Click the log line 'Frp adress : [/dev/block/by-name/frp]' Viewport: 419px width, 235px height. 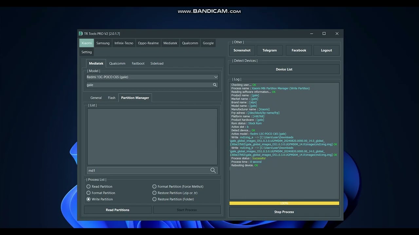[x=255, y=113]
